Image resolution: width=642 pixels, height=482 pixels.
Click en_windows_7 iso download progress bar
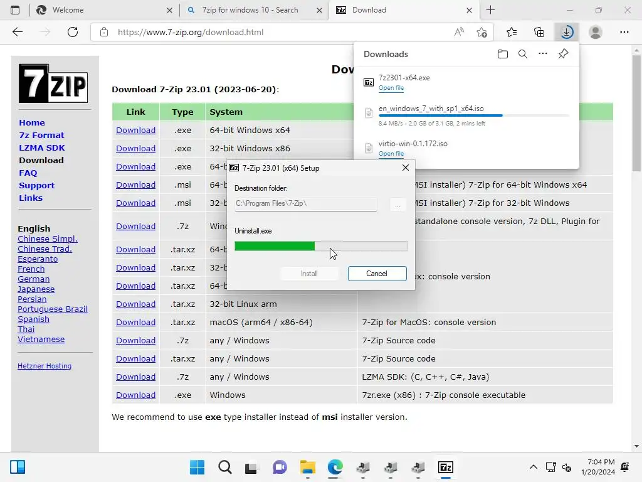click(474, 115)
